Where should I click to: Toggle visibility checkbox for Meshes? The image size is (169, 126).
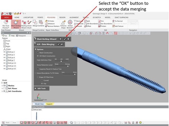coord(4,86)
